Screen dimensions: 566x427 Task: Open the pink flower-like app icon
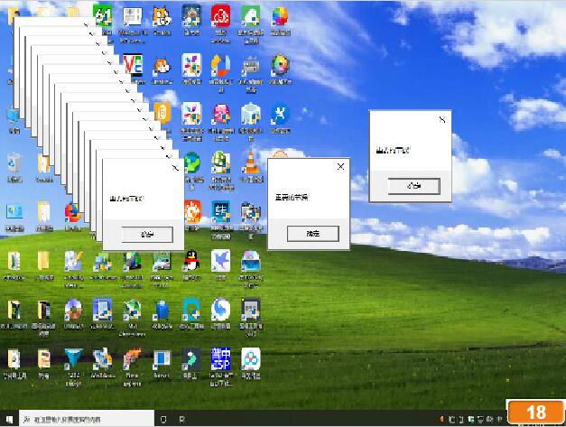[221, 114]
